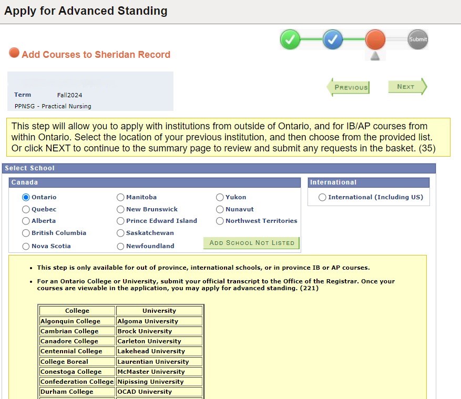Choose Quebec as the province
The image size is (461, 399).
coord(26,209)
